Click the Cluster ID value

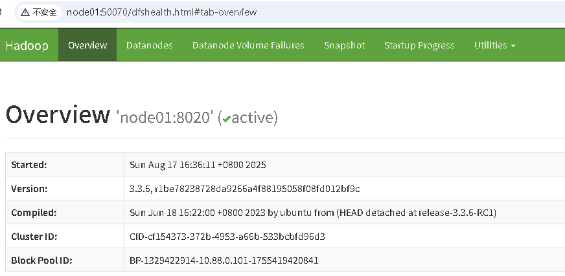click(x=227, y=237)
